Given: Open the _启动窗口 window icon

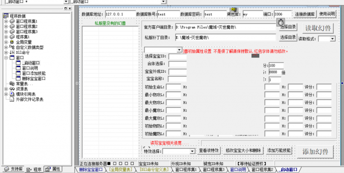Looking at the screenshot, I should pyautogui.click(x=18, y=63).
